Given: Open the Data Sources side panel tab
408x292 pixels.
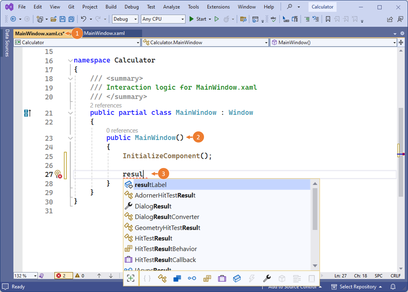Looking at the screenshot, I should pos(7,43).
